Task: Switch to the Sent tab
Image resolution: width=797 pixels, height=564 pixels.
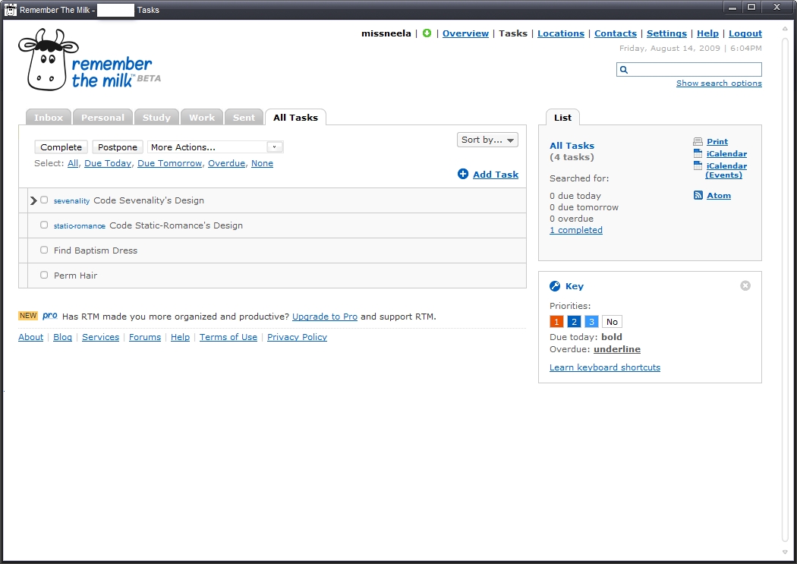Action: [x=244, y=118]
